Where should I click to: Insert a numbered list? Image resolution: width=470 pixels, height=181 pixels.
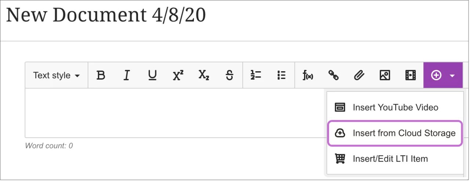(x=256, y=75)
